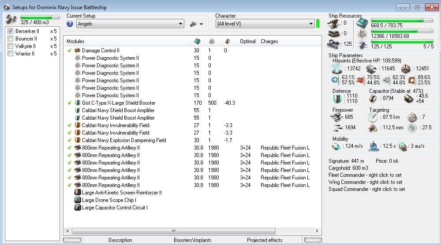Image resolution: width=441 pixels, height=245 pixels.
Task: Click the module list horizontal scrollbar thumb
Action: coord(173,231)
